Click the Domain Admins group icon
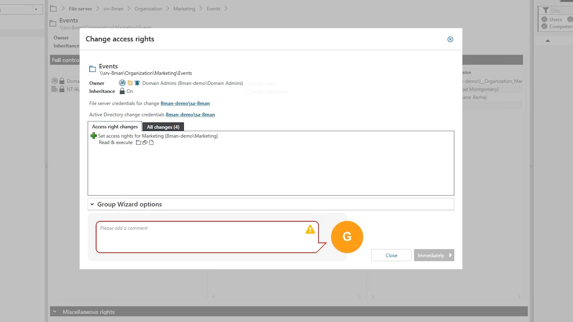Viewport: 573px width, 322px height. coord(122,83)
